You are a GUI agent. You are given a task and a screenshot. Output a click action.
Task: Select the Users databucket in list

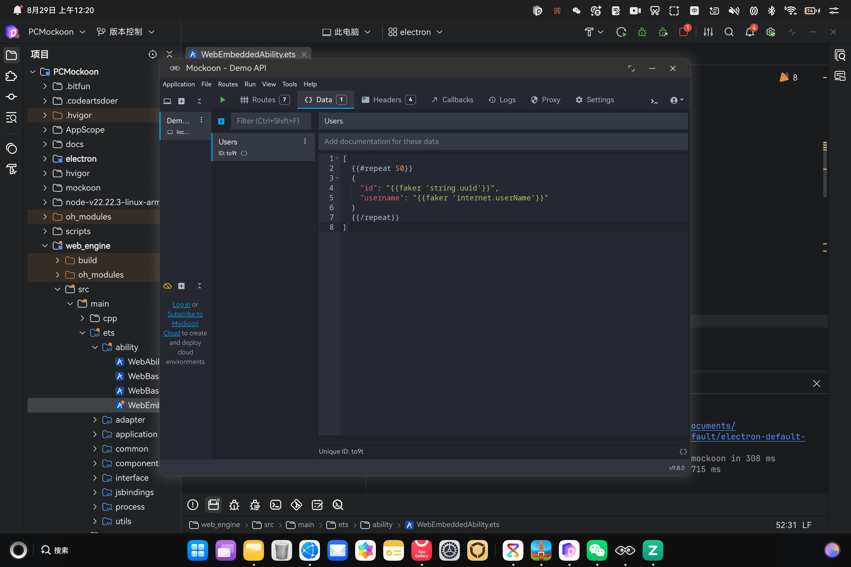pos(263,147)
